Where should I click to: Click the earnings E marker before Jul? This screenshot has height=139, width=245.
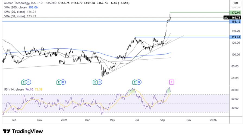click(x=134, y=82)
